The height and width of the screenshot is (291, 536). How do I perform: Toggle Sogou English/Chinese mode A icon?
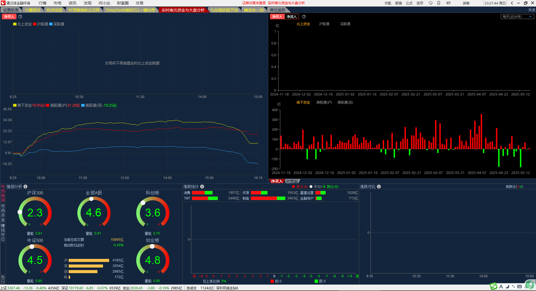coord(501,287)
